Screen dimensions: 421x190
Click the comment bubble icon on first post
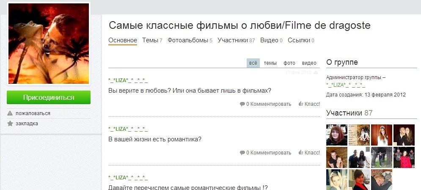[x=242, y=104]
